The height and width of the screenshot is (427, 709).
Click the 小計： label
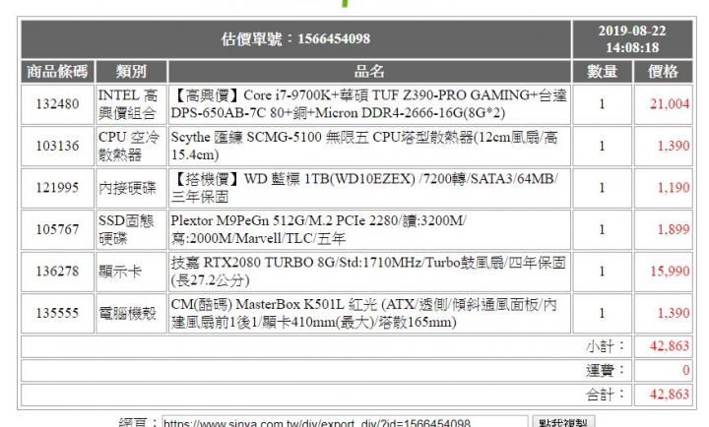coord(606,346)
